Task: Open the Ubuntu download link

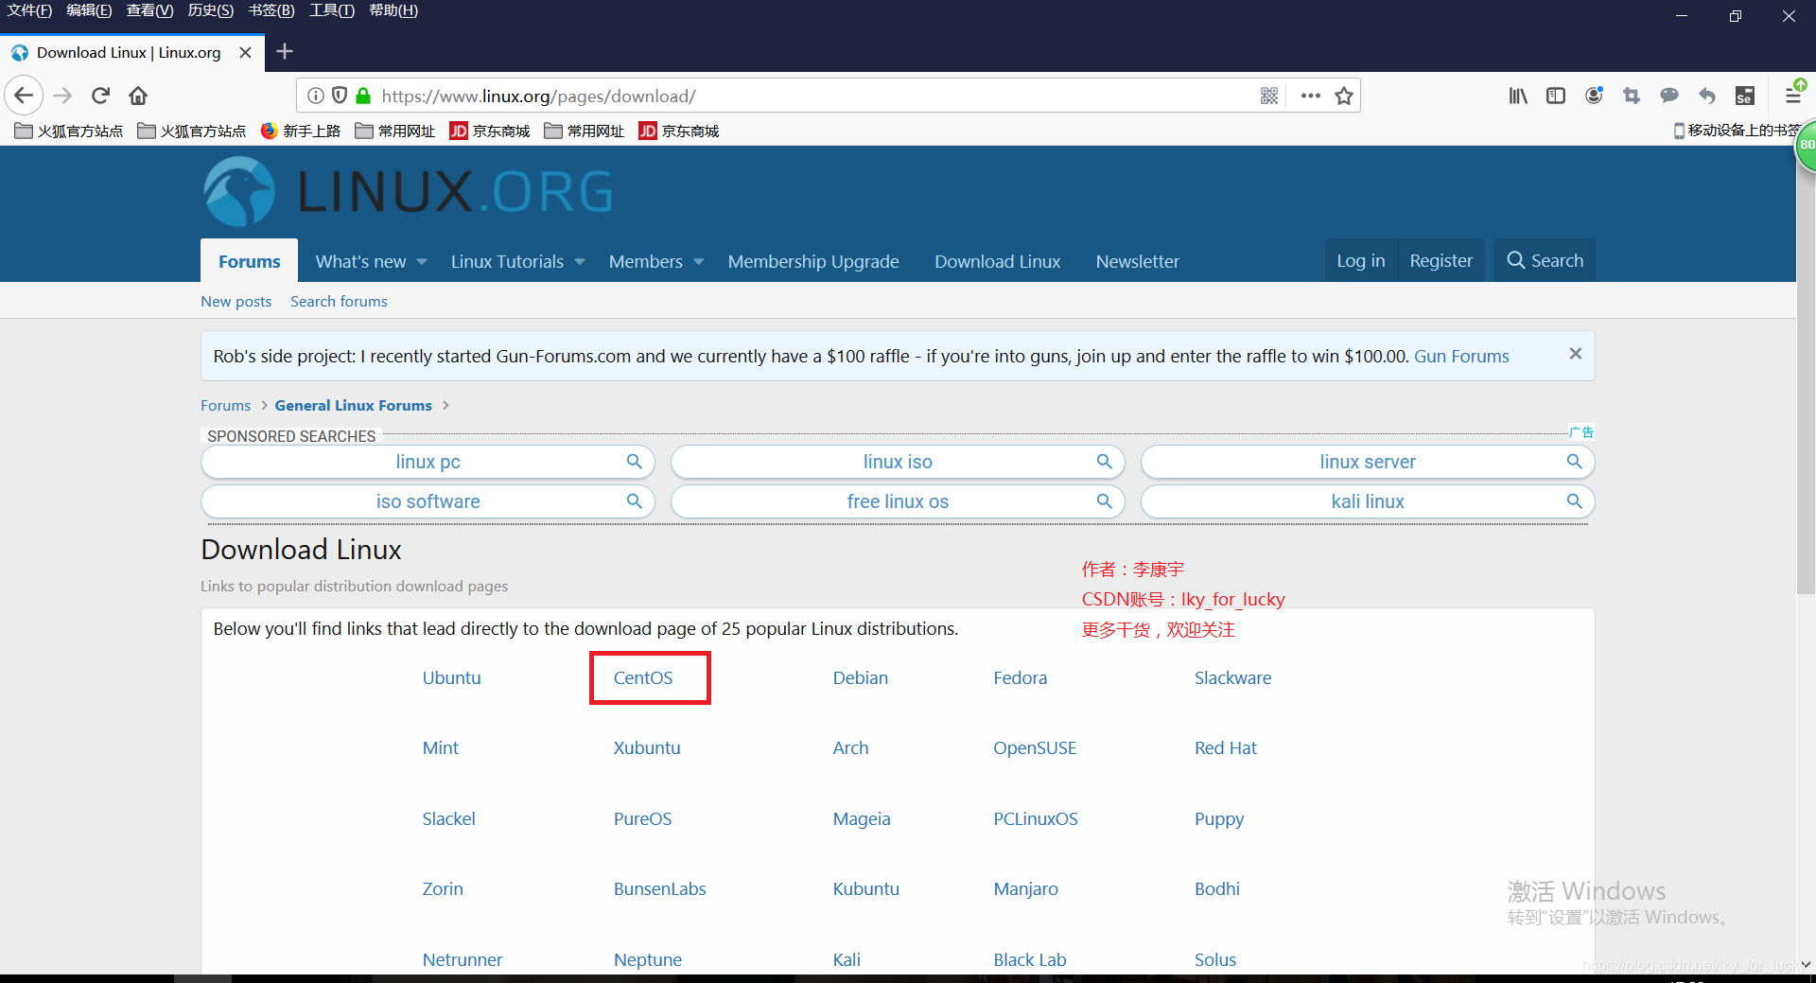Action: click(x=451, y=677)
